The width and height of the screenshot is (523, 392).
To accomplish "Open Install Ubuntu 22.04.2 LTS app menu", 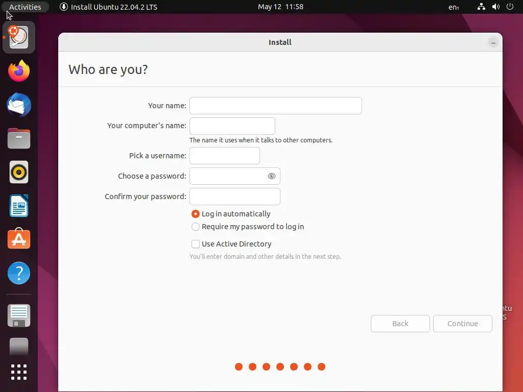I will pos(108,7).
